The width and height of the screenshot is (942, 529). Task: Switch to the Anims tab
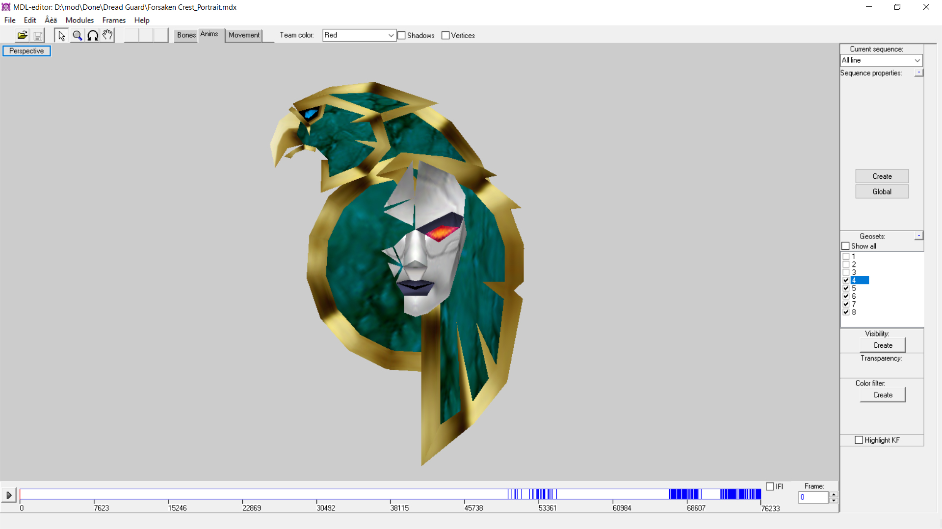tap(209, 34)
